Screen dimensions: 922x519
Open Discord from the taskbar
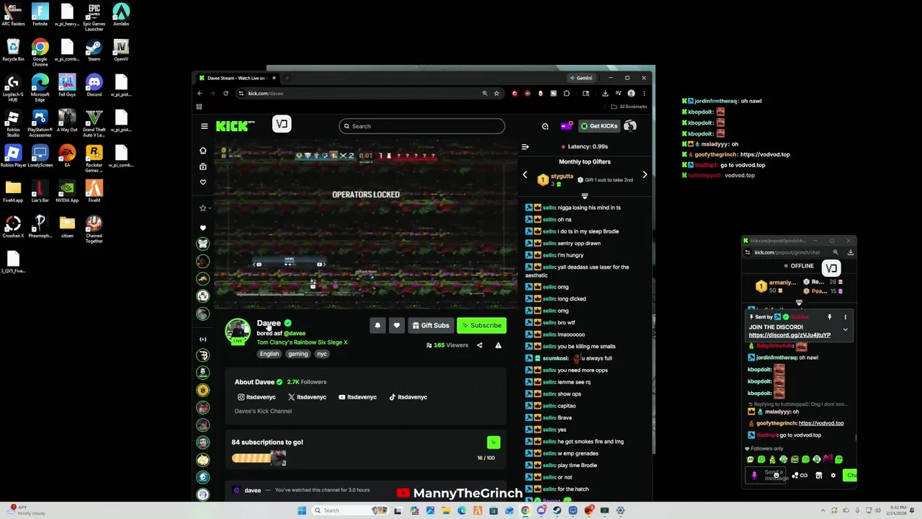click(541, 510)
